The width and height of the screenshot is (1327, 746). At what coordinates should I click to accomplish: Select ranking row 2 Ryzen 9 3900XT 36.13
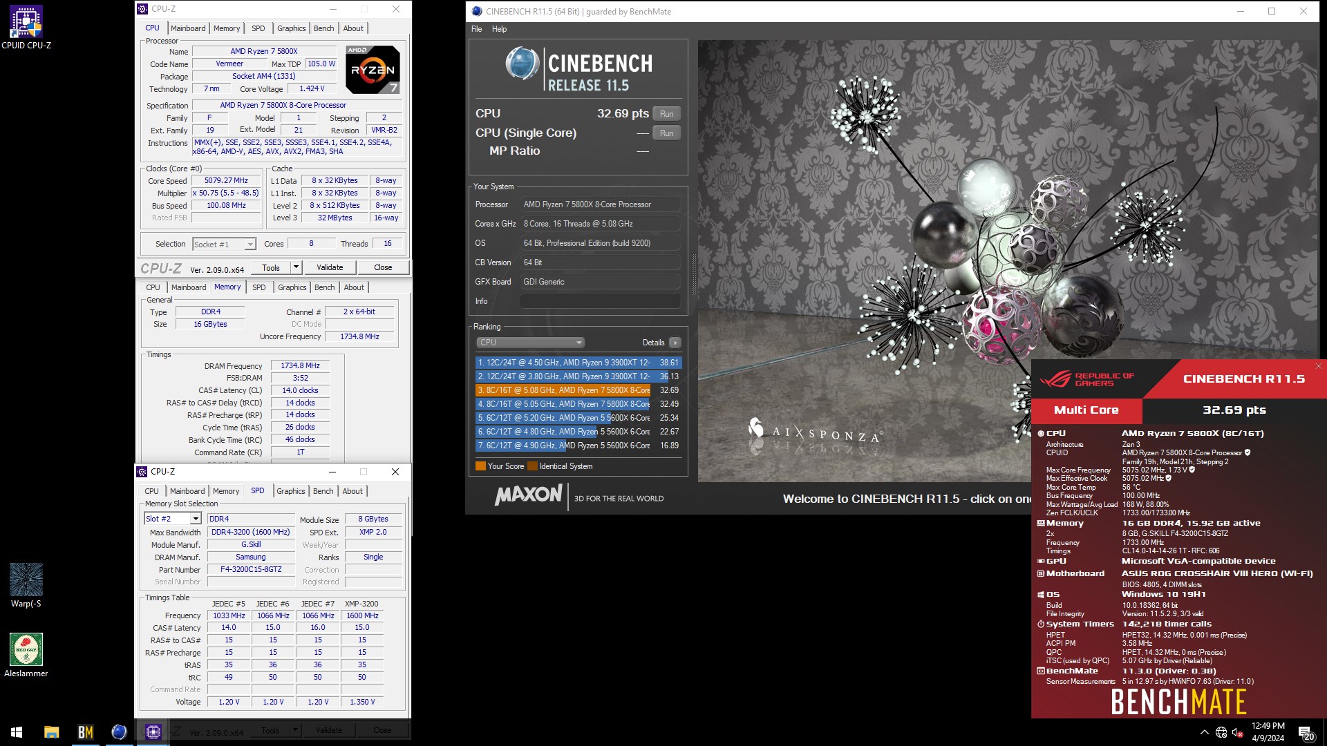coord(578,376)
